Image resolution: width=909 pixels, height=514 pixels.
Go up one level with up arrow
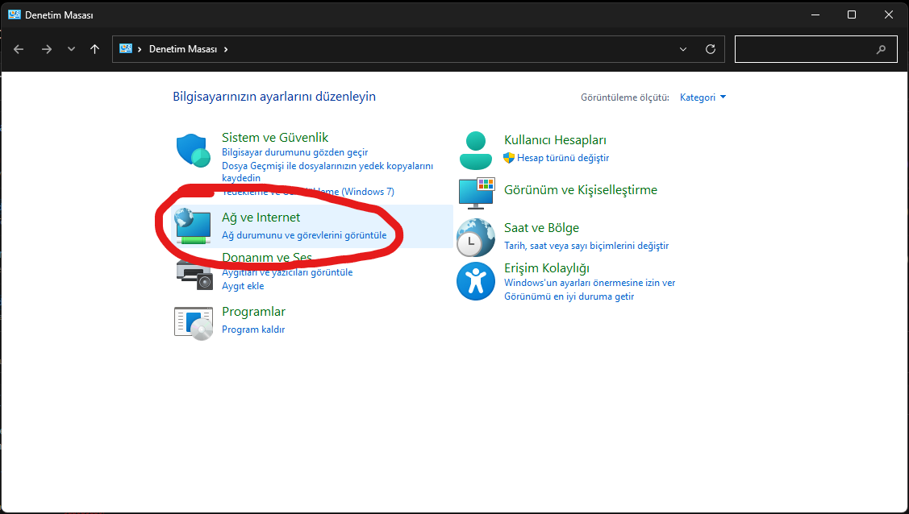(95, 49)
